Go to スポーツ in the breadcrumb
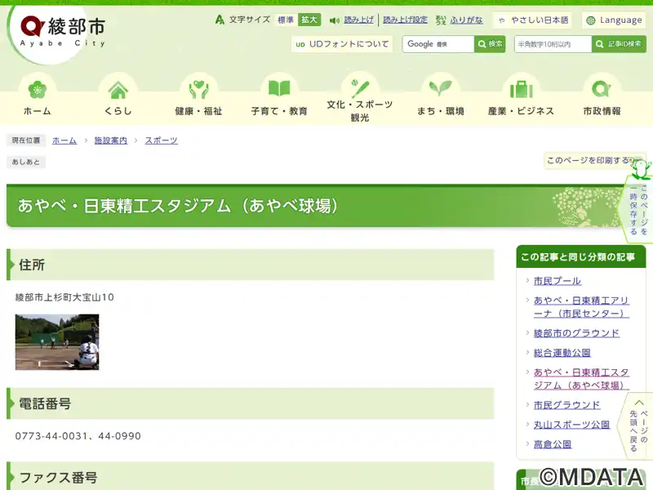The width and height of the screenshot is (653, 490). (161, 140)
